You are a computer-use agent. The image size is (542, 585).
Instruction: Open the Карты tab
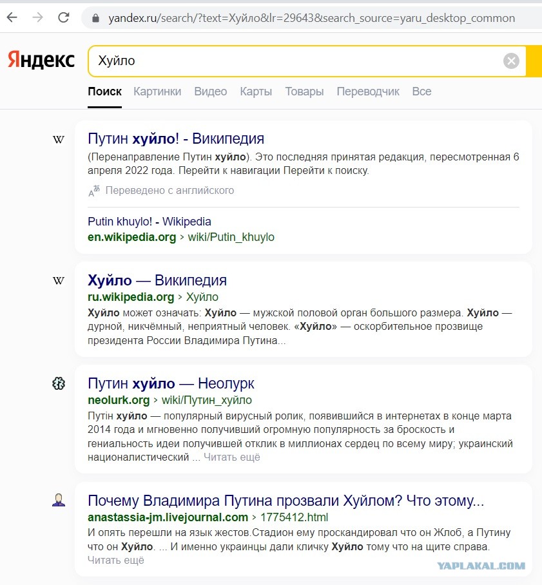click(x=256, y=91)
